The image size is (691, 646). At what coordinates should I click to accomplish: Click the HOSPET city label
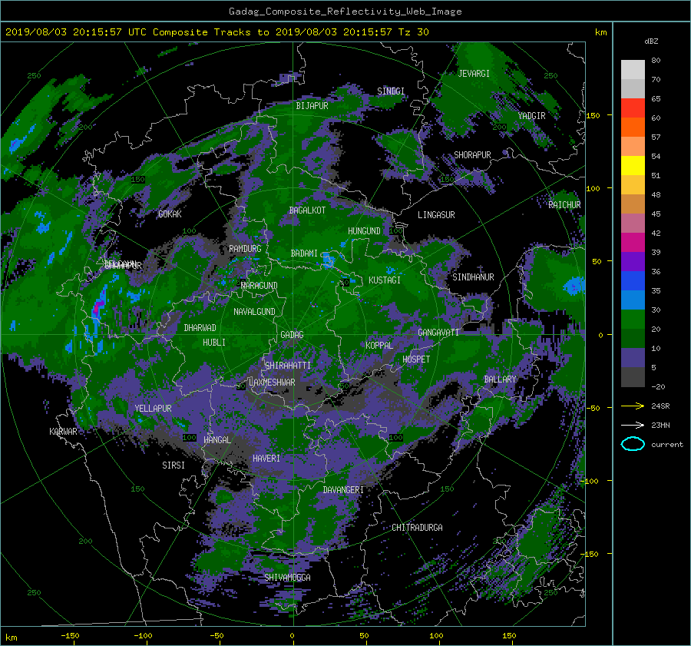416,359
